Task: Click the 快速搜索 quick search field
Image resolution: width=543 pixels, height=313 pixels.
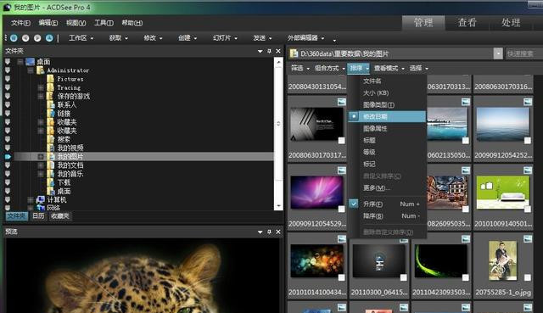Action: coord(523,53)
